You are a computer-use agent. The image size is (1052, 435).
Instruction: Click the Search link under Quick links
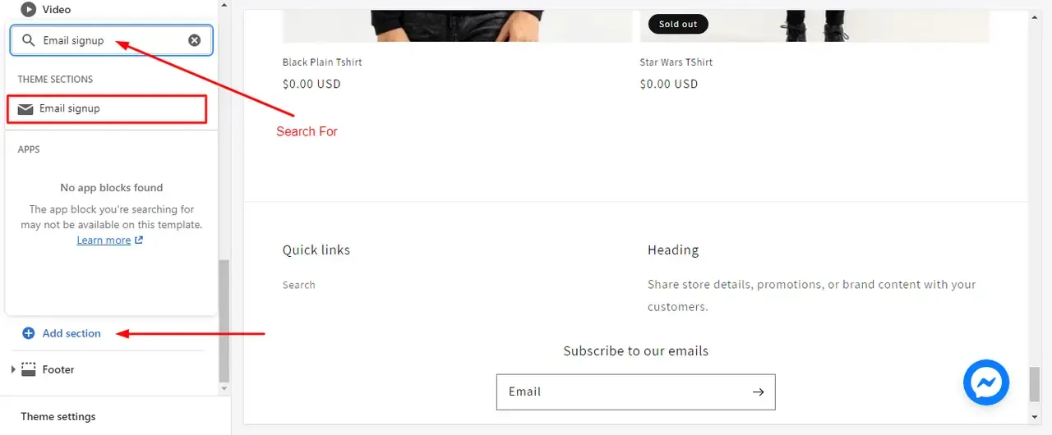[x=299, y=285]
